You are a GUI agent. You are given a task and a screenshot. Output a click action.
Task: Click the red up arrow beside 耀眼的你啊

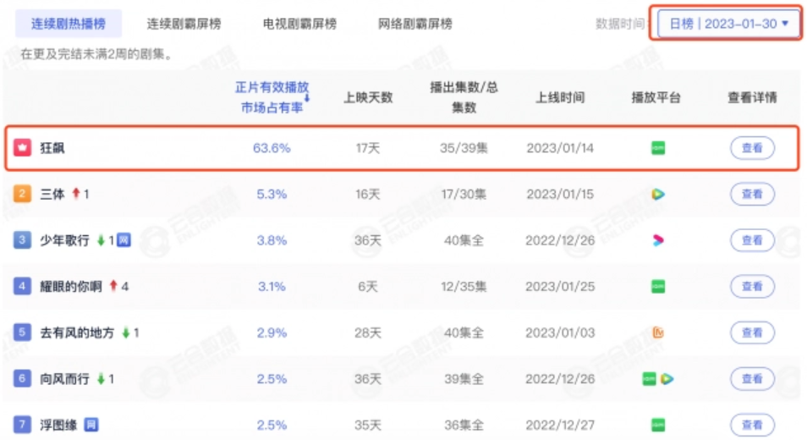113,286
